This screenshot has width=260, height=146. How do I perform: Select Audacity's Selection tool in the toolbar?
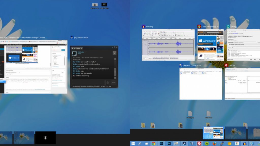coord(162,32)
